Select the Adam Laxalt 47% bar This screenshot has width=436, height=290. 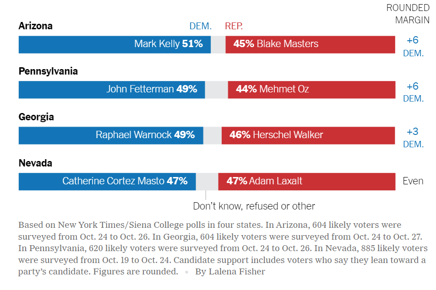tap(307, 182)
